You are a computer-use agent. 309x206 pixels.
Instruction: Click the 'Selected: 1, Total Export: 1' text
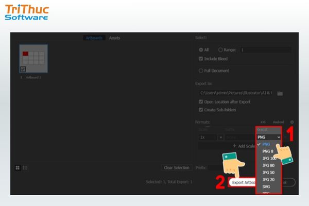pos(169,182)
